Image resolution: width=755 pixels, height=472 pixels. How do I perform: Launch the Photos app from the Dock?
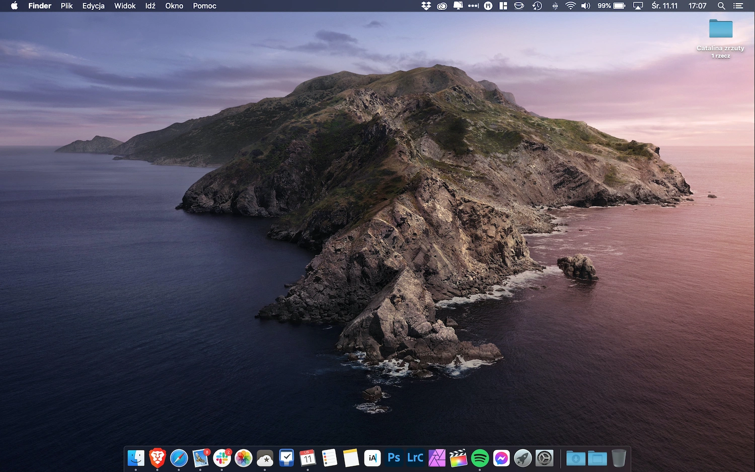[x=244, y=458]
